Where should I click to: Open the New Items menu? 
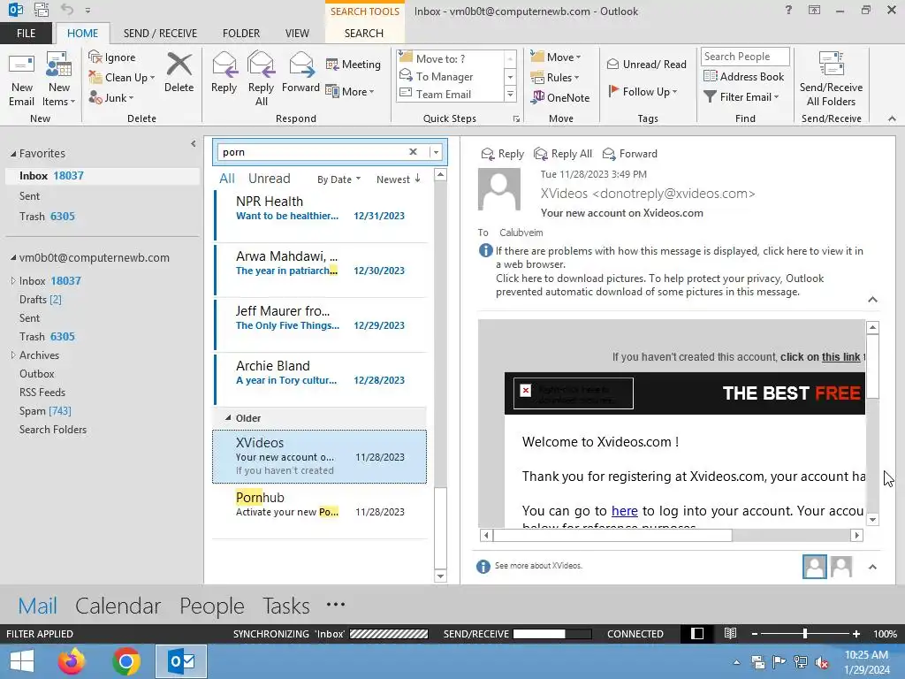point(59,80)
